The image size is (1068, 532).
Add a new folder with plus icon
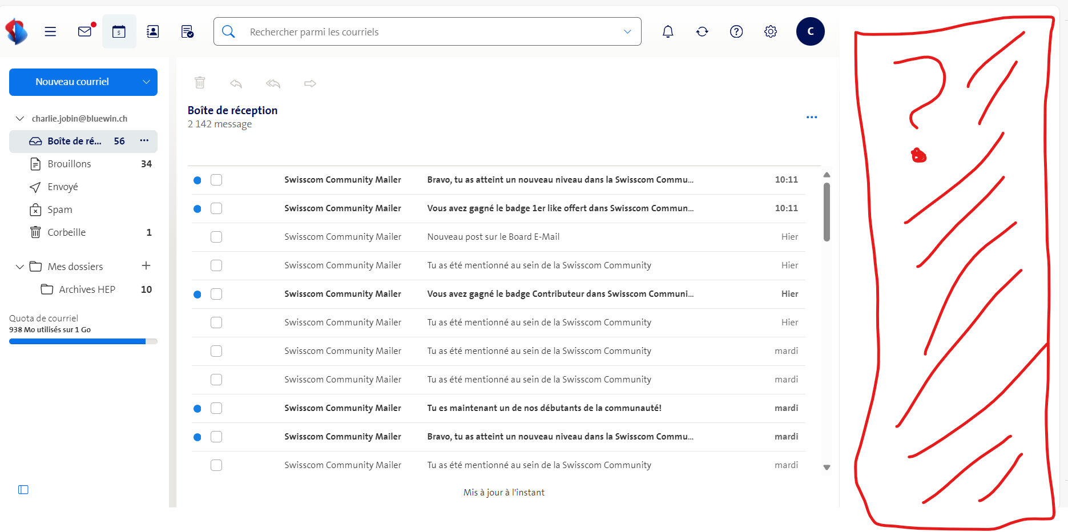pos(146,265)
